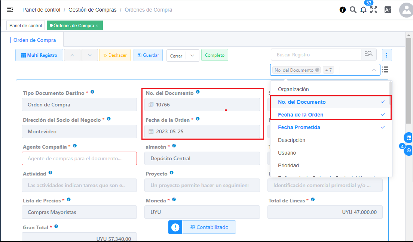Expand the +7 hidden filters chip

click(x=328, y=70)
